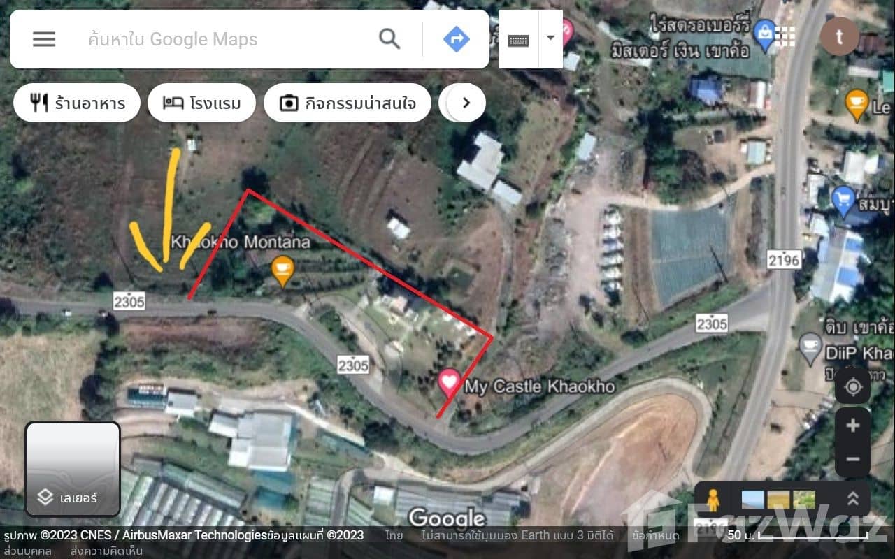Expand the keyboard input dropdown arrow
The height and width of the screenshot is (559, 895).
[551, 39]
